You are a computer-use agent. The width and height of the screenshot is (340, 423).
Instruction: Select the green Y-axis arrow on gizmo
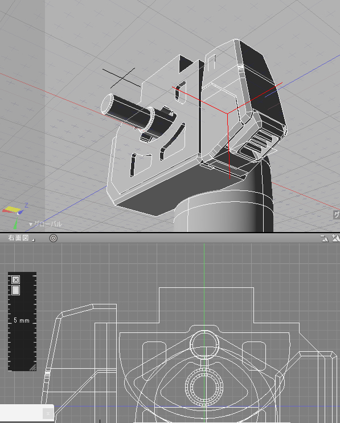click(x=15, y=224)
